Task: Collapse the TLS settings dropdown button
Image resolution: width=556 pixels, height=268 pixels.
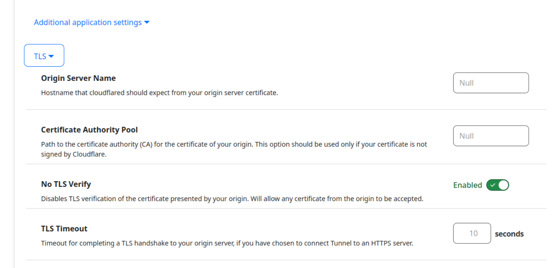Action: pos(44,56)
